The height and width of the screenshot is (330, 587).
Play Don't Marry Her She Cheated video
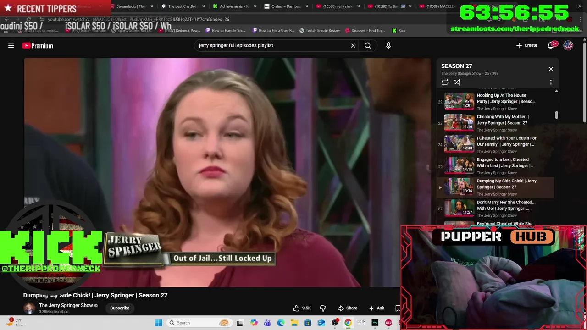[495, 208]
